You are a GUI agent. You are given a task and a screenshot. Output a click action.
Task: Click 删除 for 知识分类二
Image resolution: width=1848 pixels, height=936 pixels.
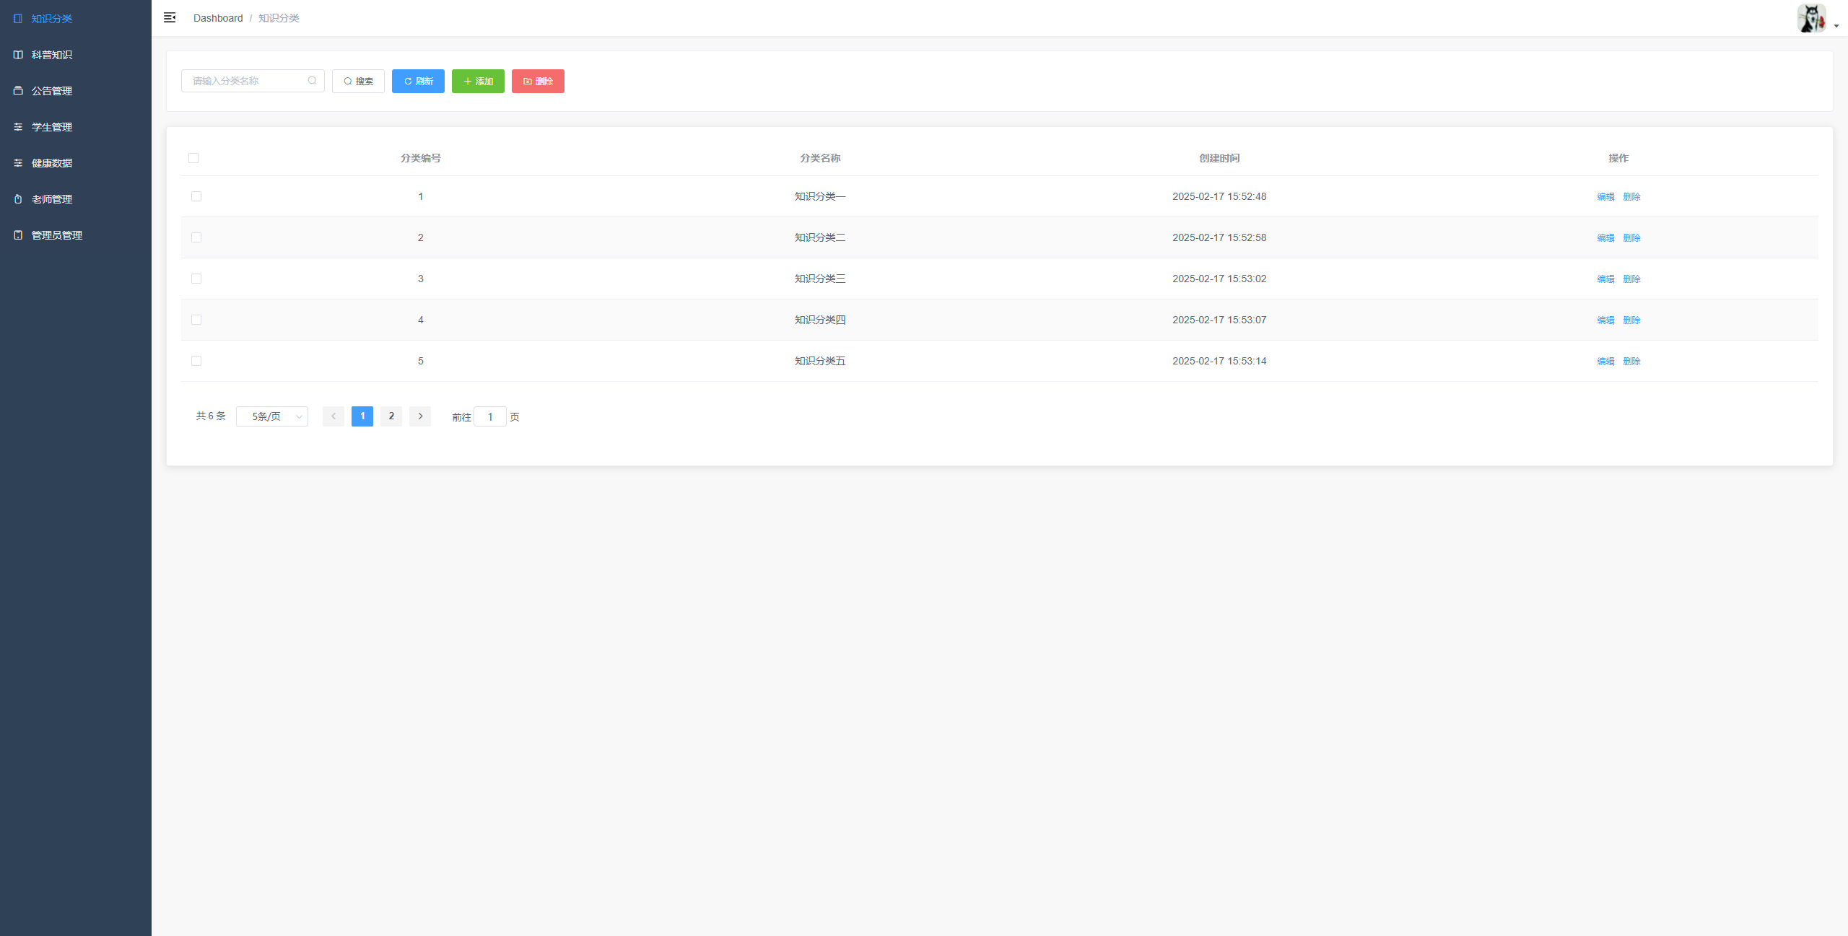pyautogui.click(x=1631, y=237)
